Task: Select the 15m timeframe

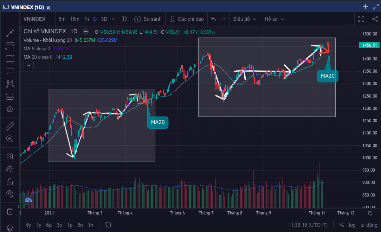Action: pyautogui.click(x=74, y=19)
